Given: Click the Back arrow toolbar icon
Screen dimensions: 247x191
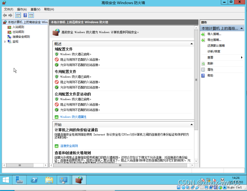Looking at the screenshot, I should 5,15.
